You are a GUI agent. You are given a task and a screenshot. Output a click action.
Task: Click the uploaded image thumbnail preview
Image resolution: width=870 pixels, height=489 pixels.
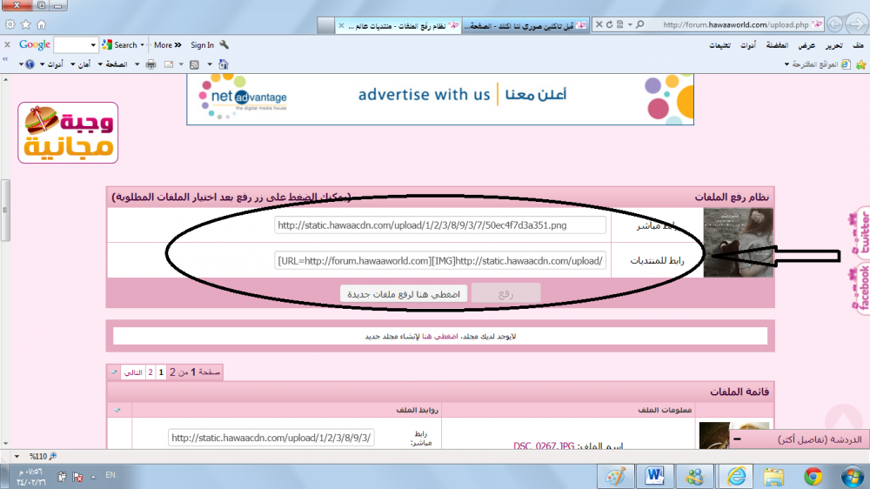pos(726,243)
